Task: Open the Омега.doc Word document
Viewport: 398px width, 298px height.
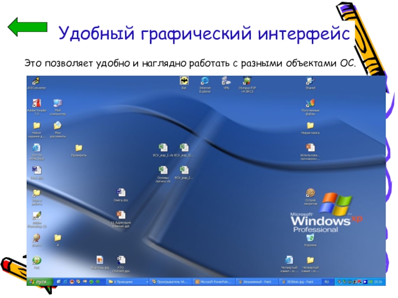Action: tap(121, 195)
